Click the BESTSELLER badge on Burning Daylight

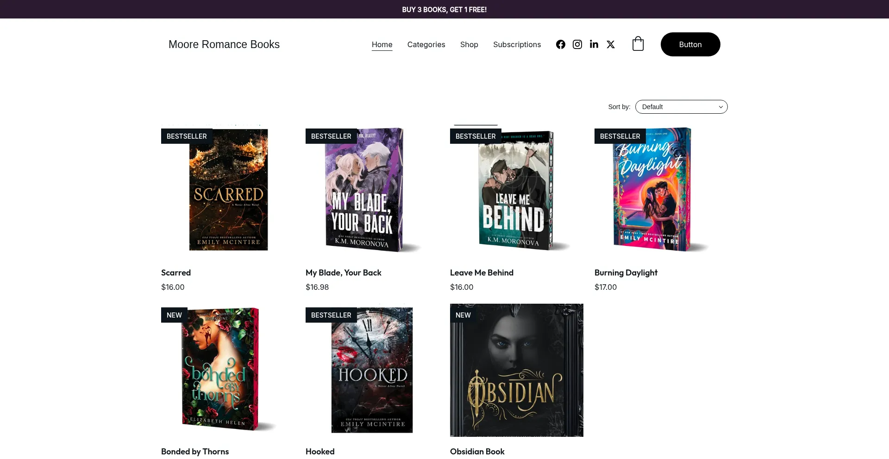click(x=620, y=136)
